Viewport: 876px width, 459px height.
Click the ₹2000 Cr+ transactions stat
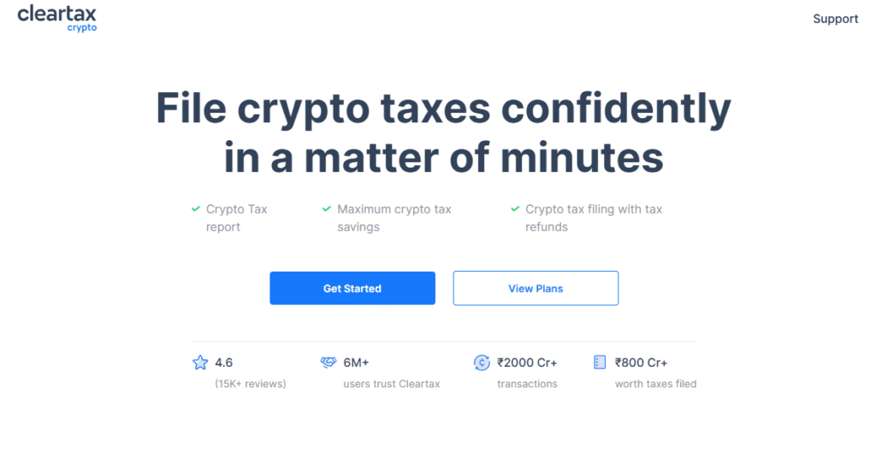tap(527, 373)
